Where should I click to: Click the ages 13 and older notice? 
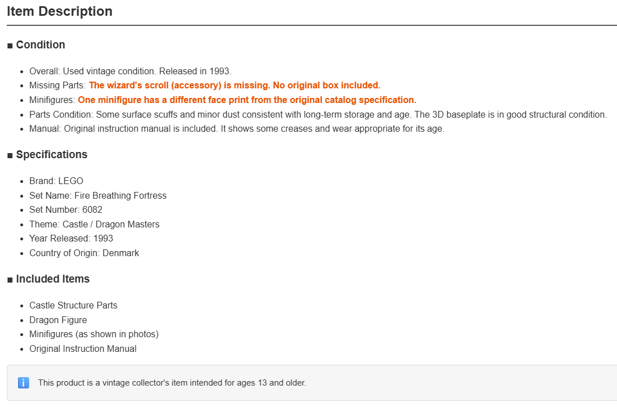(172, 383)
